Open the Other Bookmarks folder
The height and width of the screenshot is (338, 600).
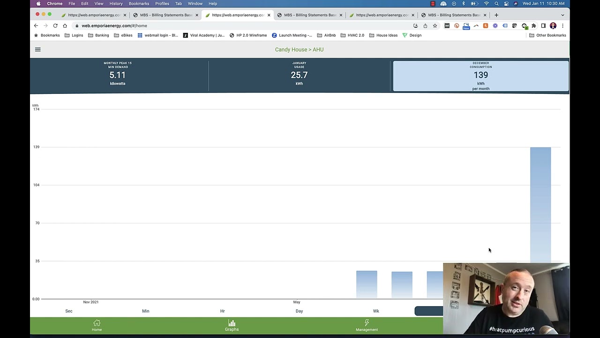coord(547,35)
